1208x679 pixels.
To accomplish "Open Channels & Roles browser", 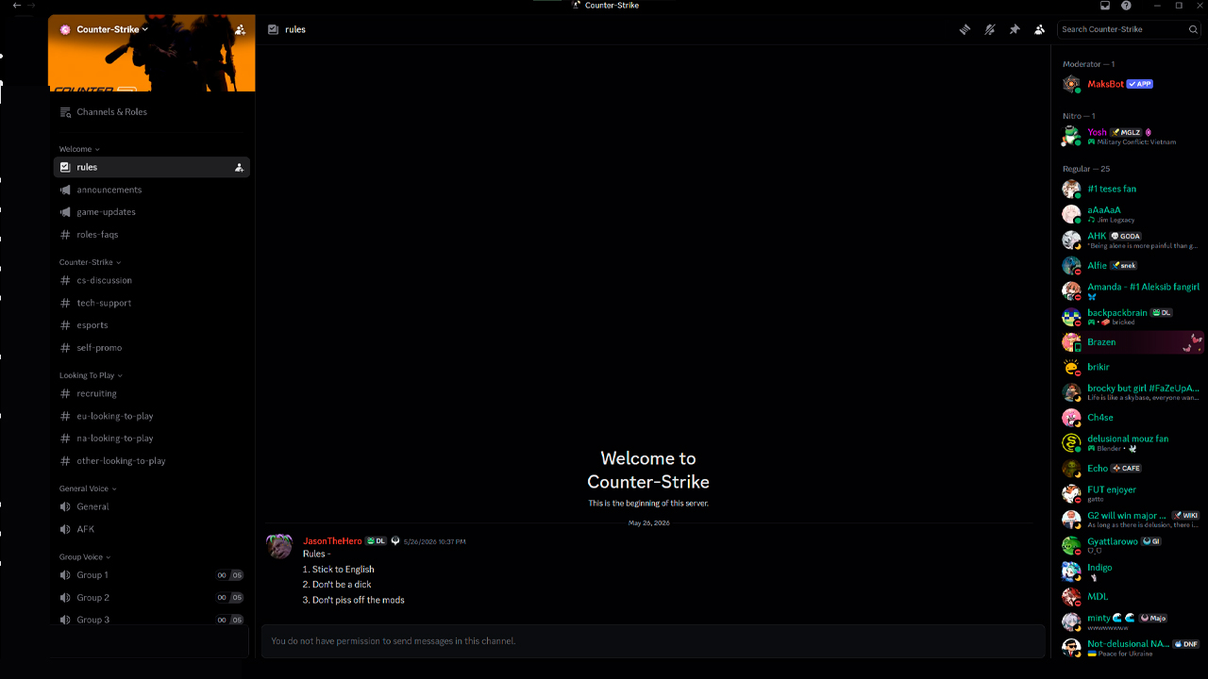I will 152,112.
